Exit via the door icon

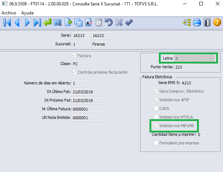pyautogui.click(x=207, y=23)
